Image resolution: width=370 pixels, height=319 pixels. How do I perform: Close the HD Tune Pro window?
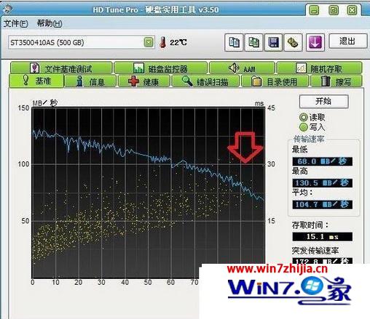pyautogui.click(x=352, y=10)
